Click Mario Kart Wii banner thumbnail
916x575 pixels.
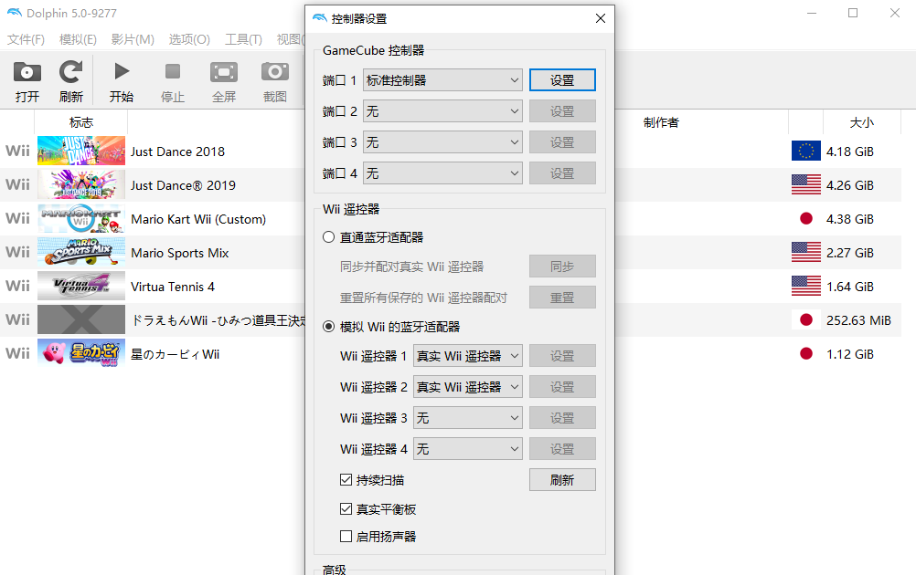[x=81, y=219]
